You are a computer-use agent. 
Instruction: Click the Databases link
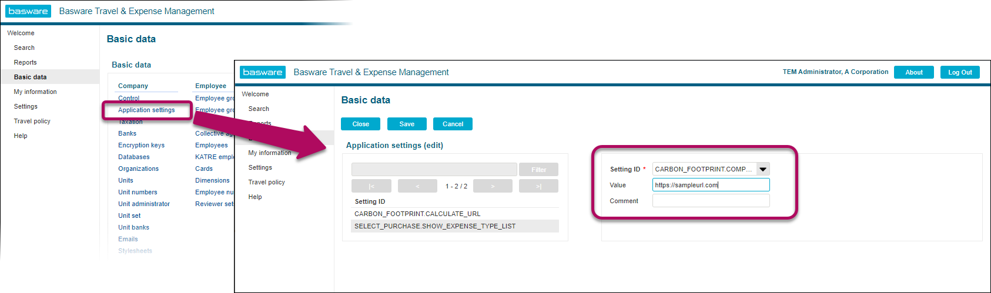133,157
